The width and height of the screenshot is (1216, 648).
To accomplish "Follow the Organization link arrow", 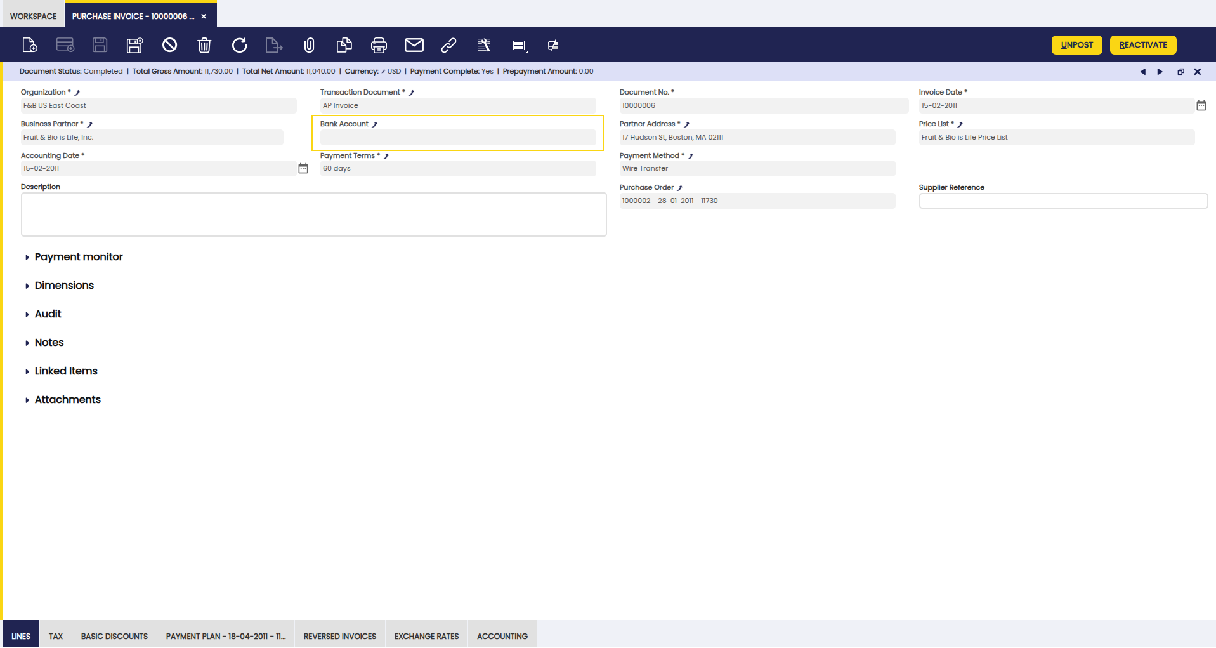I will (x=77, y=93).
